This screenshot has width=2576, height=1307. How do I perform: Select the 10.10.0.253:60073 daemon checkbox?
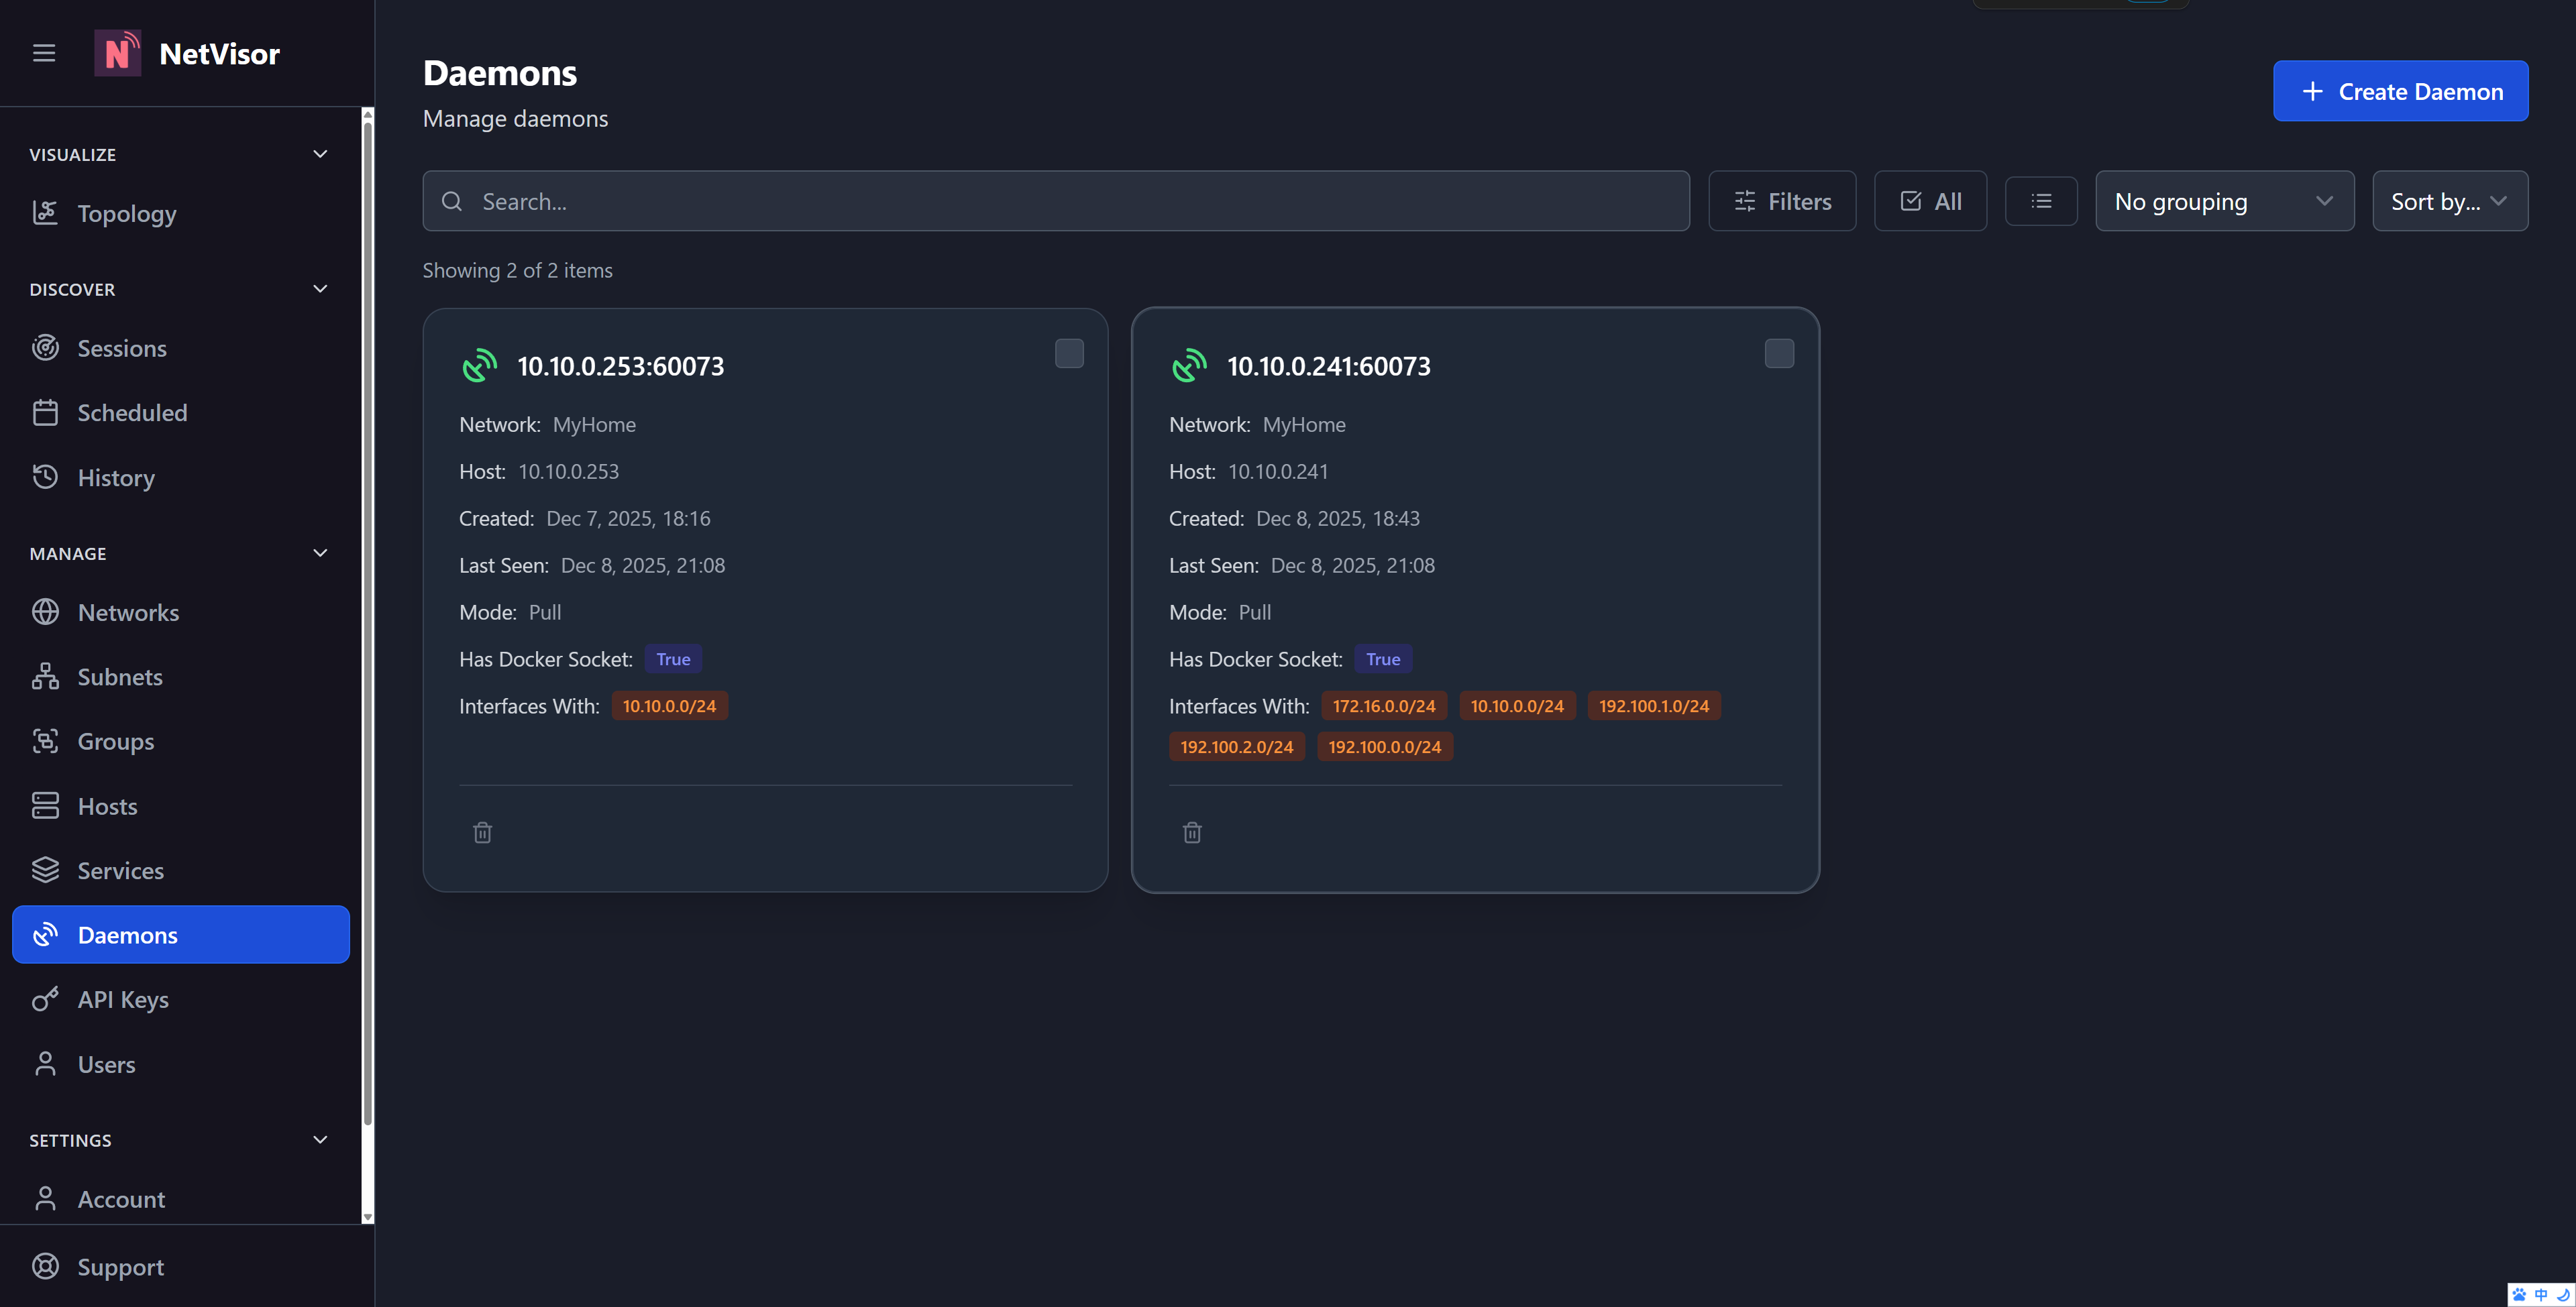1069,353
